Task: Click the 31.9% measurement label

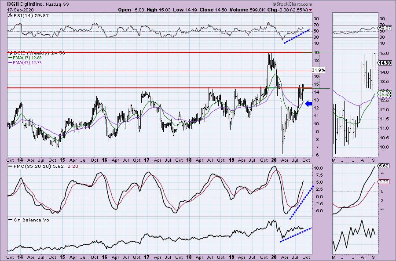Action: (318, 70)
